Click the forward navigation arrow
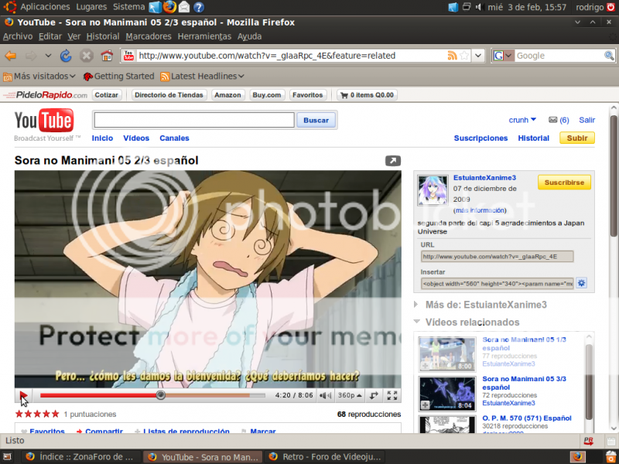 click(x=31, y=56)
